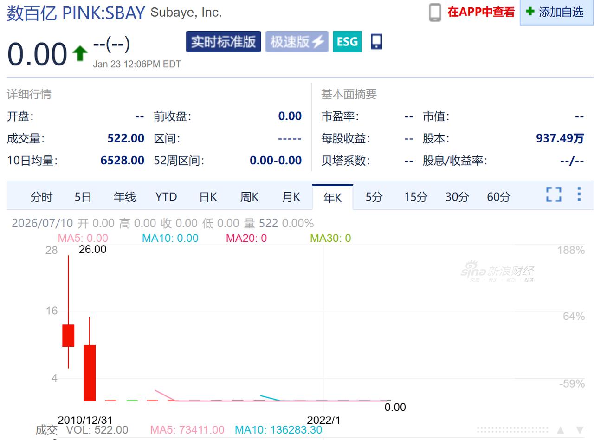Click the MA30: 0 indicator label
Image resolution: width=594 pixels, height=440 pixels.
330,238
